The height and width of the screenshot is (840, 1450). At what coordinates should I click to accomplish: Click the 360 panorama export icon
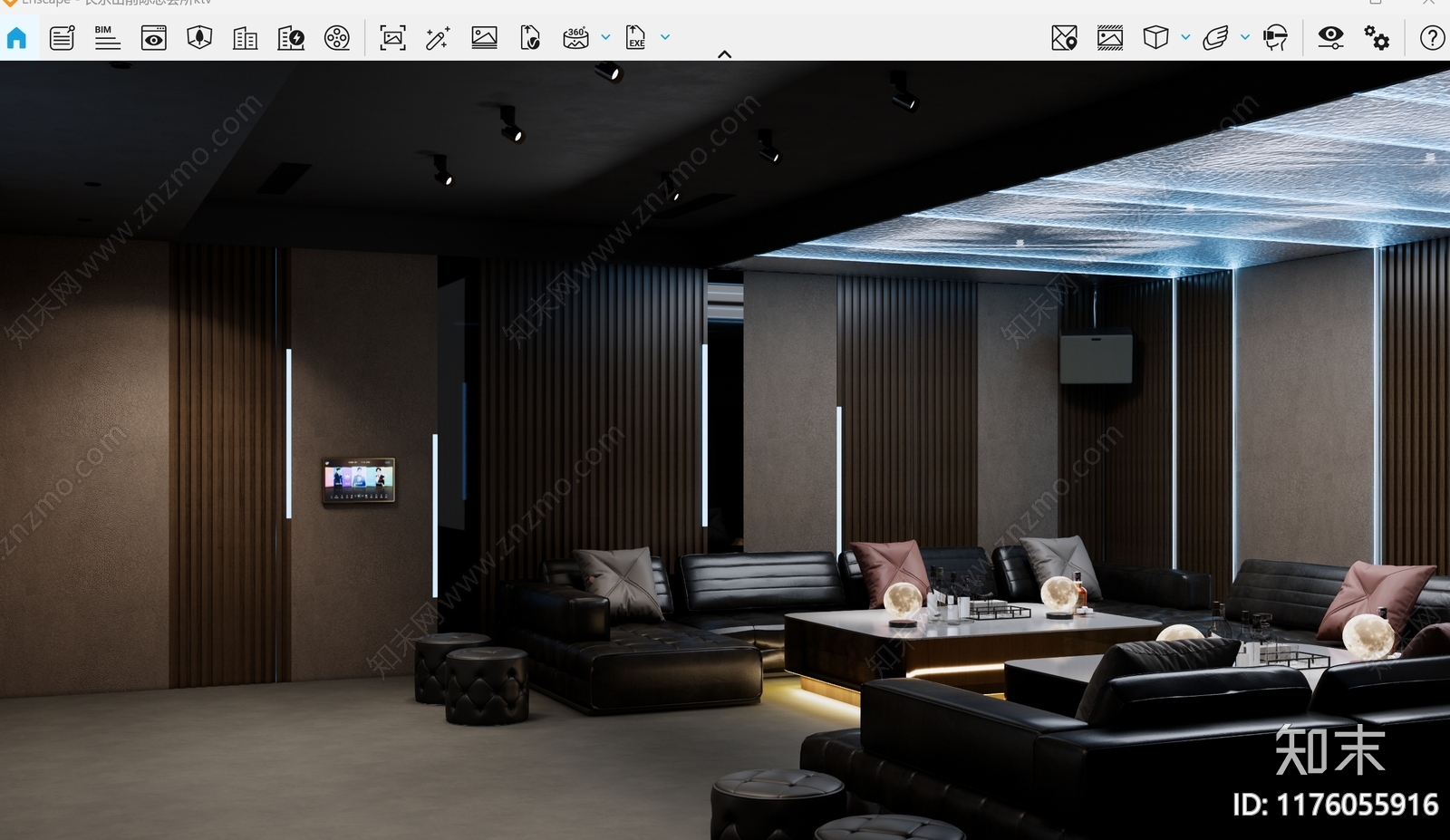(575, 38)
